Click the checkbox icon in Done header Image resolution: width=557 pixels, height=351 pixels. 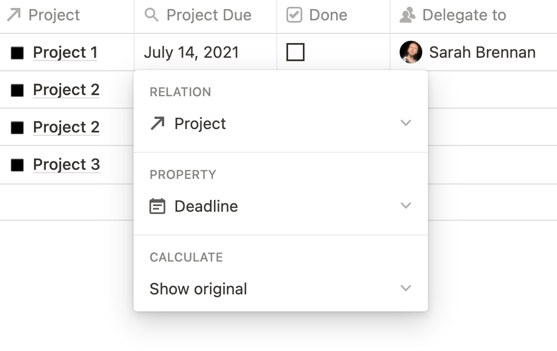pyautogui.click(x=294, y=15)
